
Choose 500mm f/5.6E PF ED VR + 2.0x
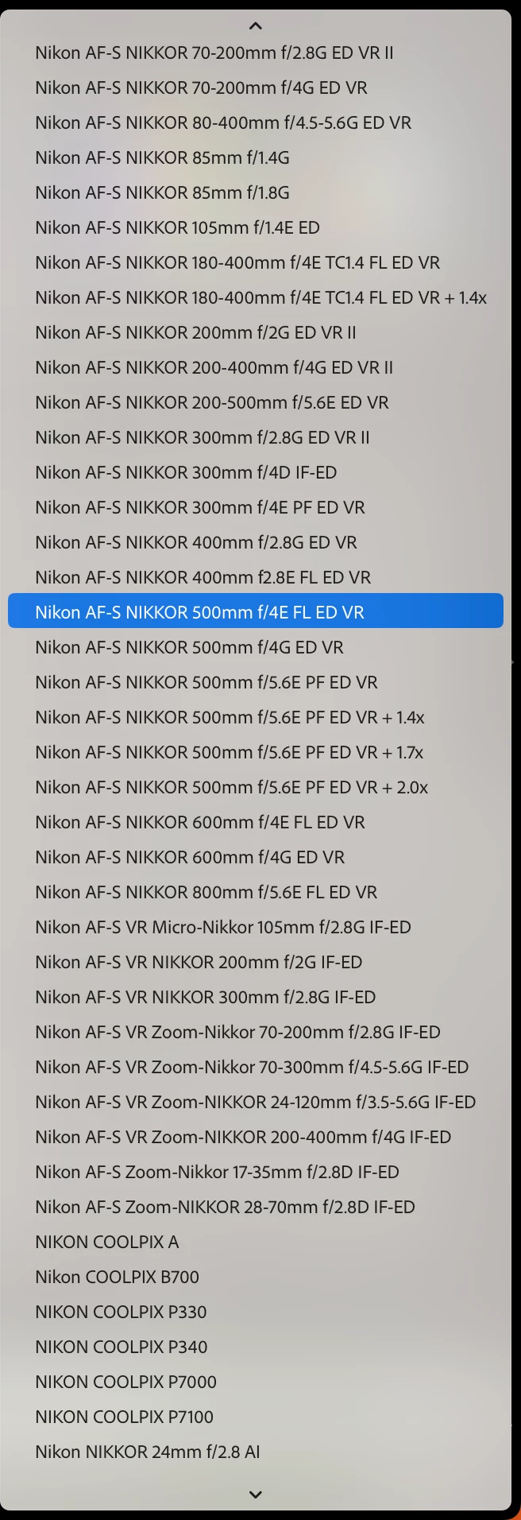click(256, 787)
